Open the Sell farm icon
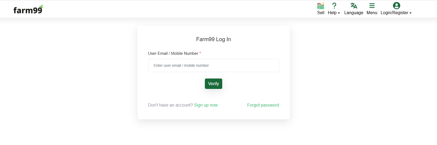The height and width of the screenshot is (145, 437). click(321, 6)
